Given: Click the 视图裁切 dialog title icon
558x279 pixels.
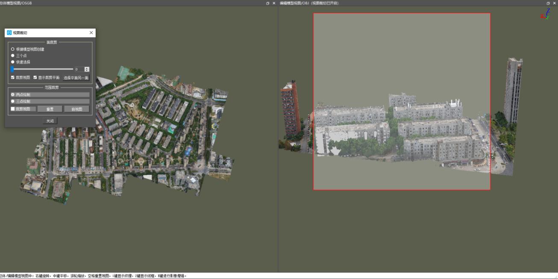Looking at the screenshot, I should [x=9, y=32].
